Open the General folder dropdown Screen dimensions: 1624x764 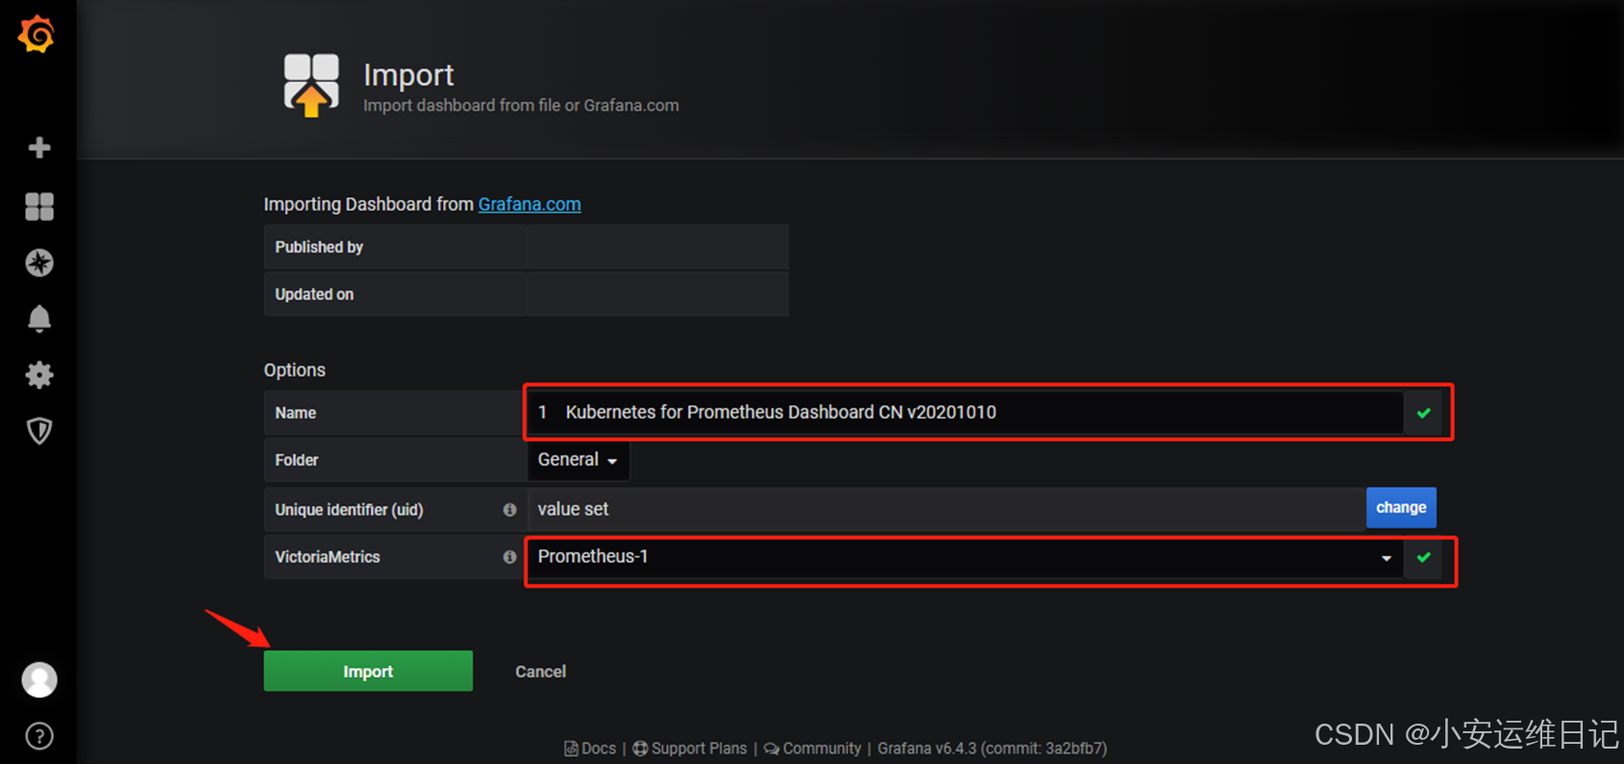578,460
